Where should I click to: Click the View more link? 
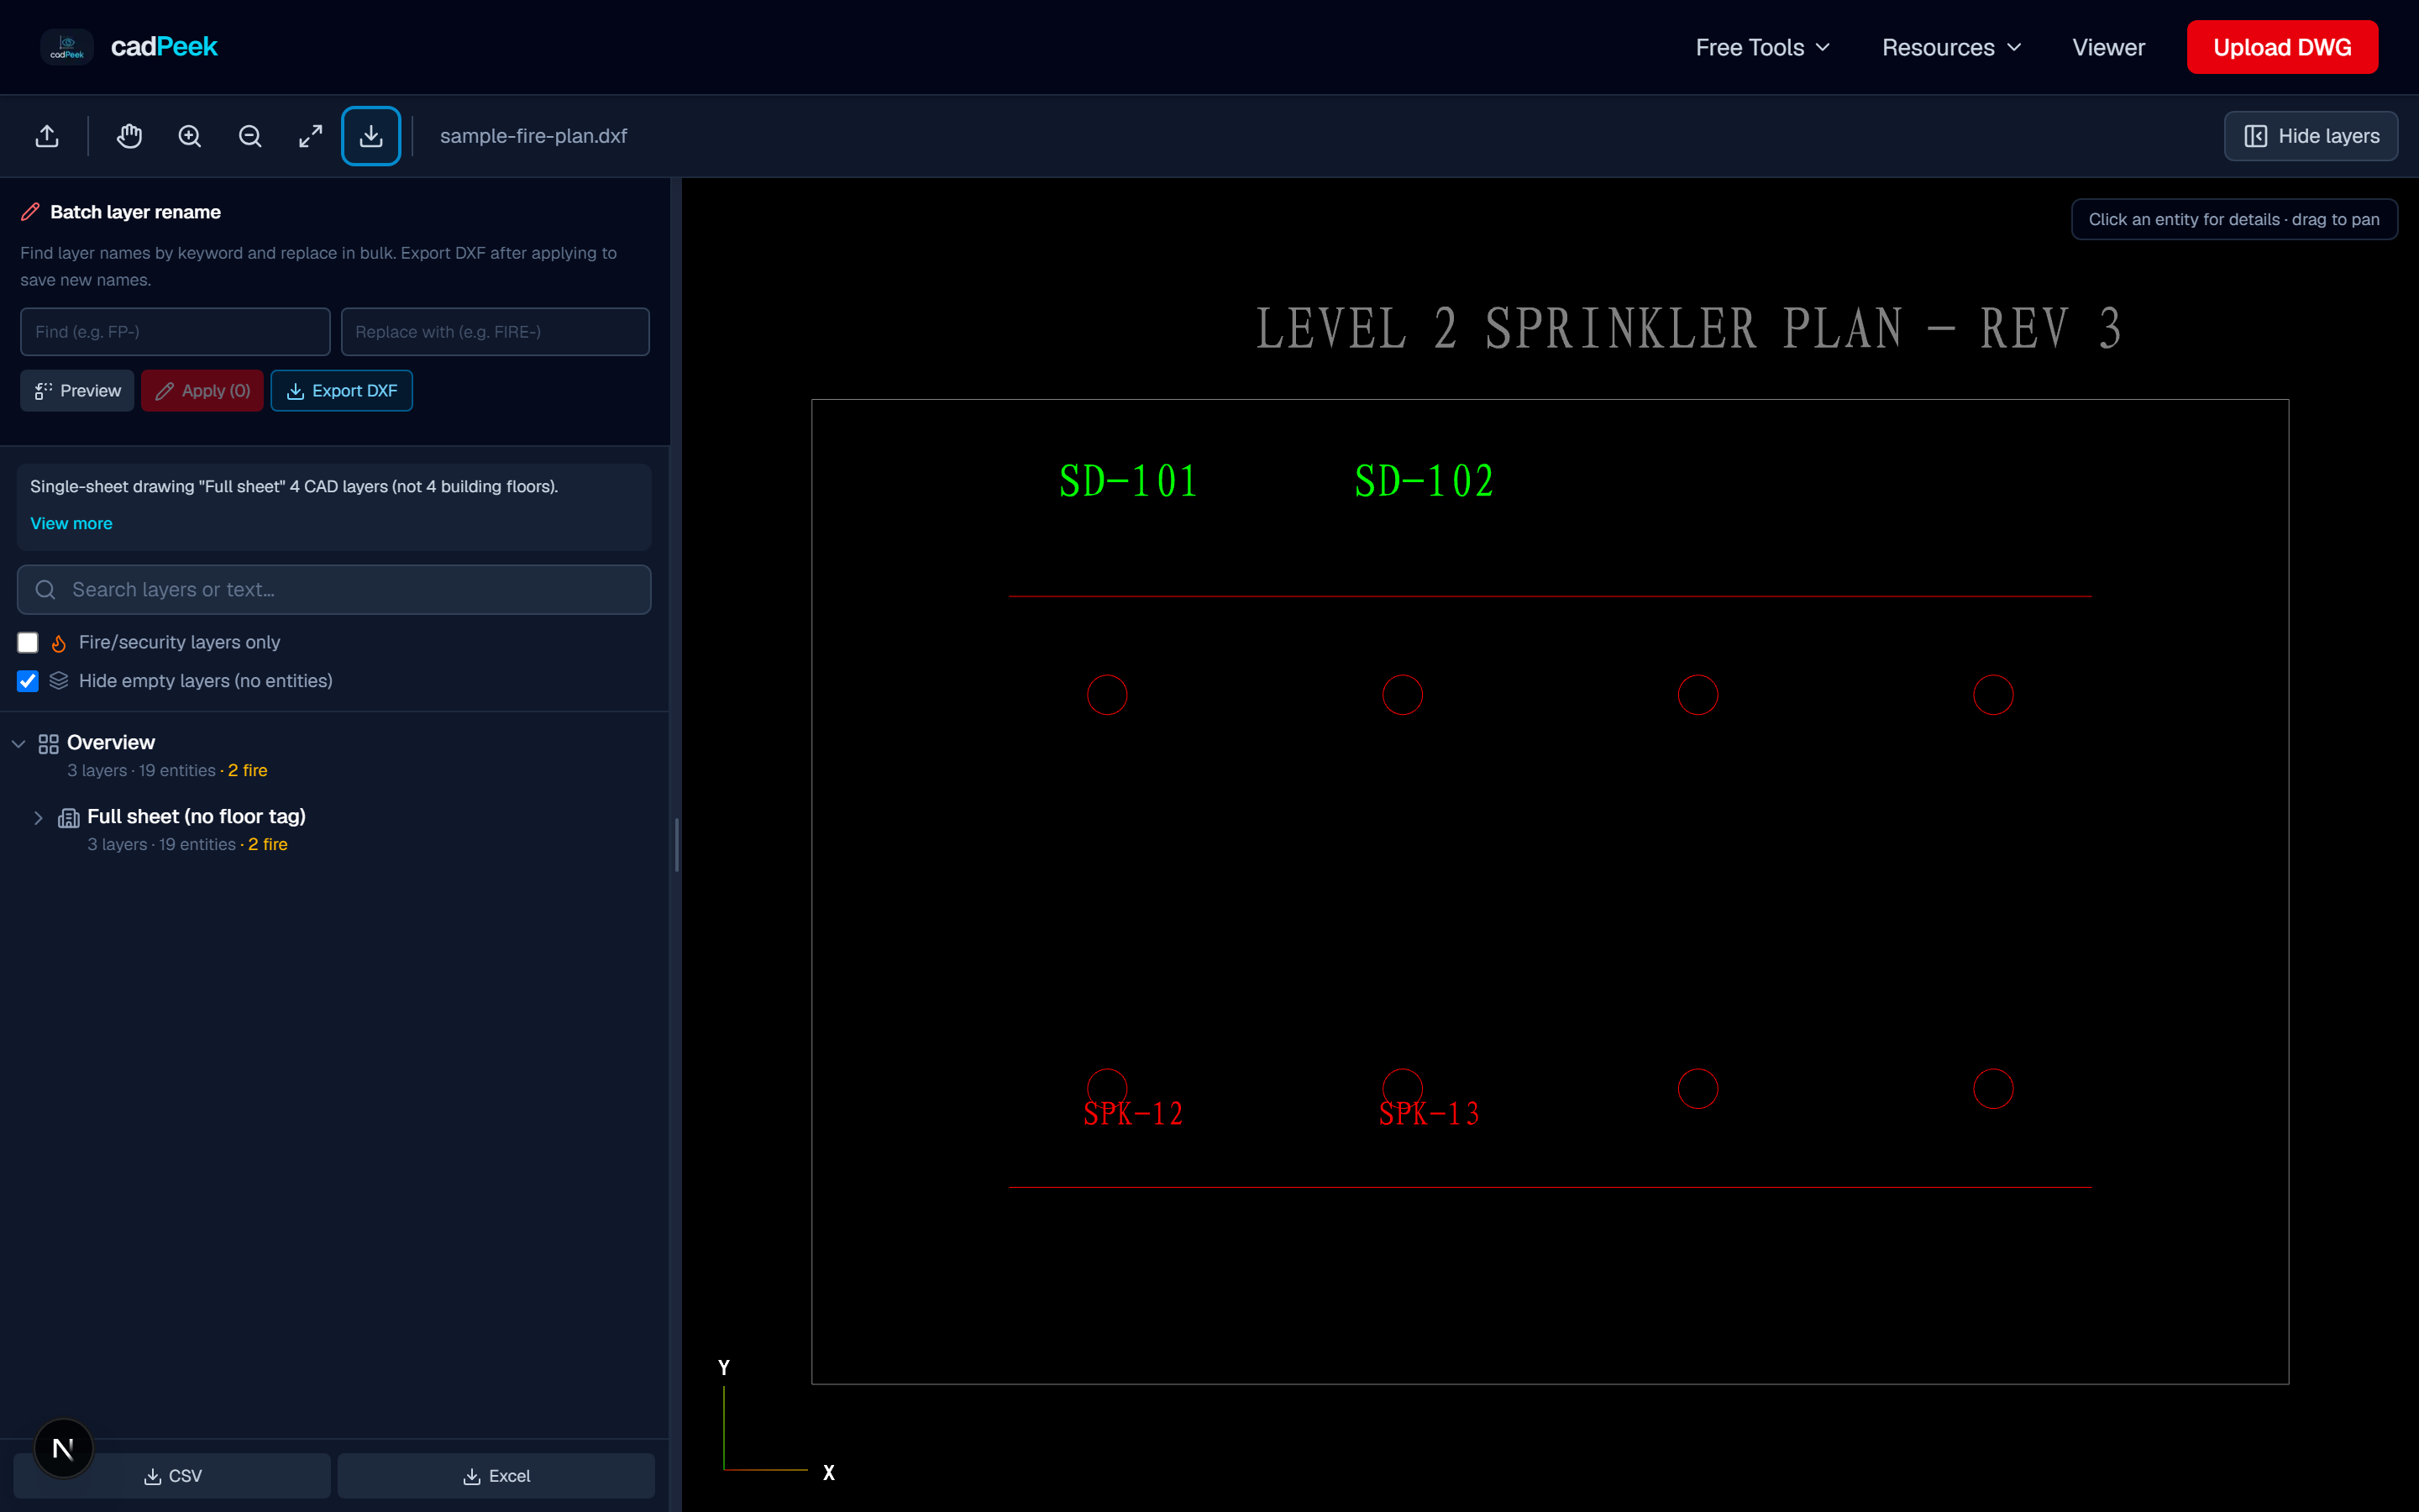(71, 524)
